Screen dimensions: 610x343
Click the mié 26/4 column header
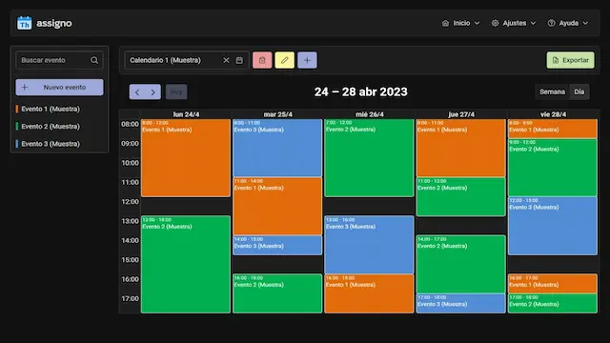370,114
